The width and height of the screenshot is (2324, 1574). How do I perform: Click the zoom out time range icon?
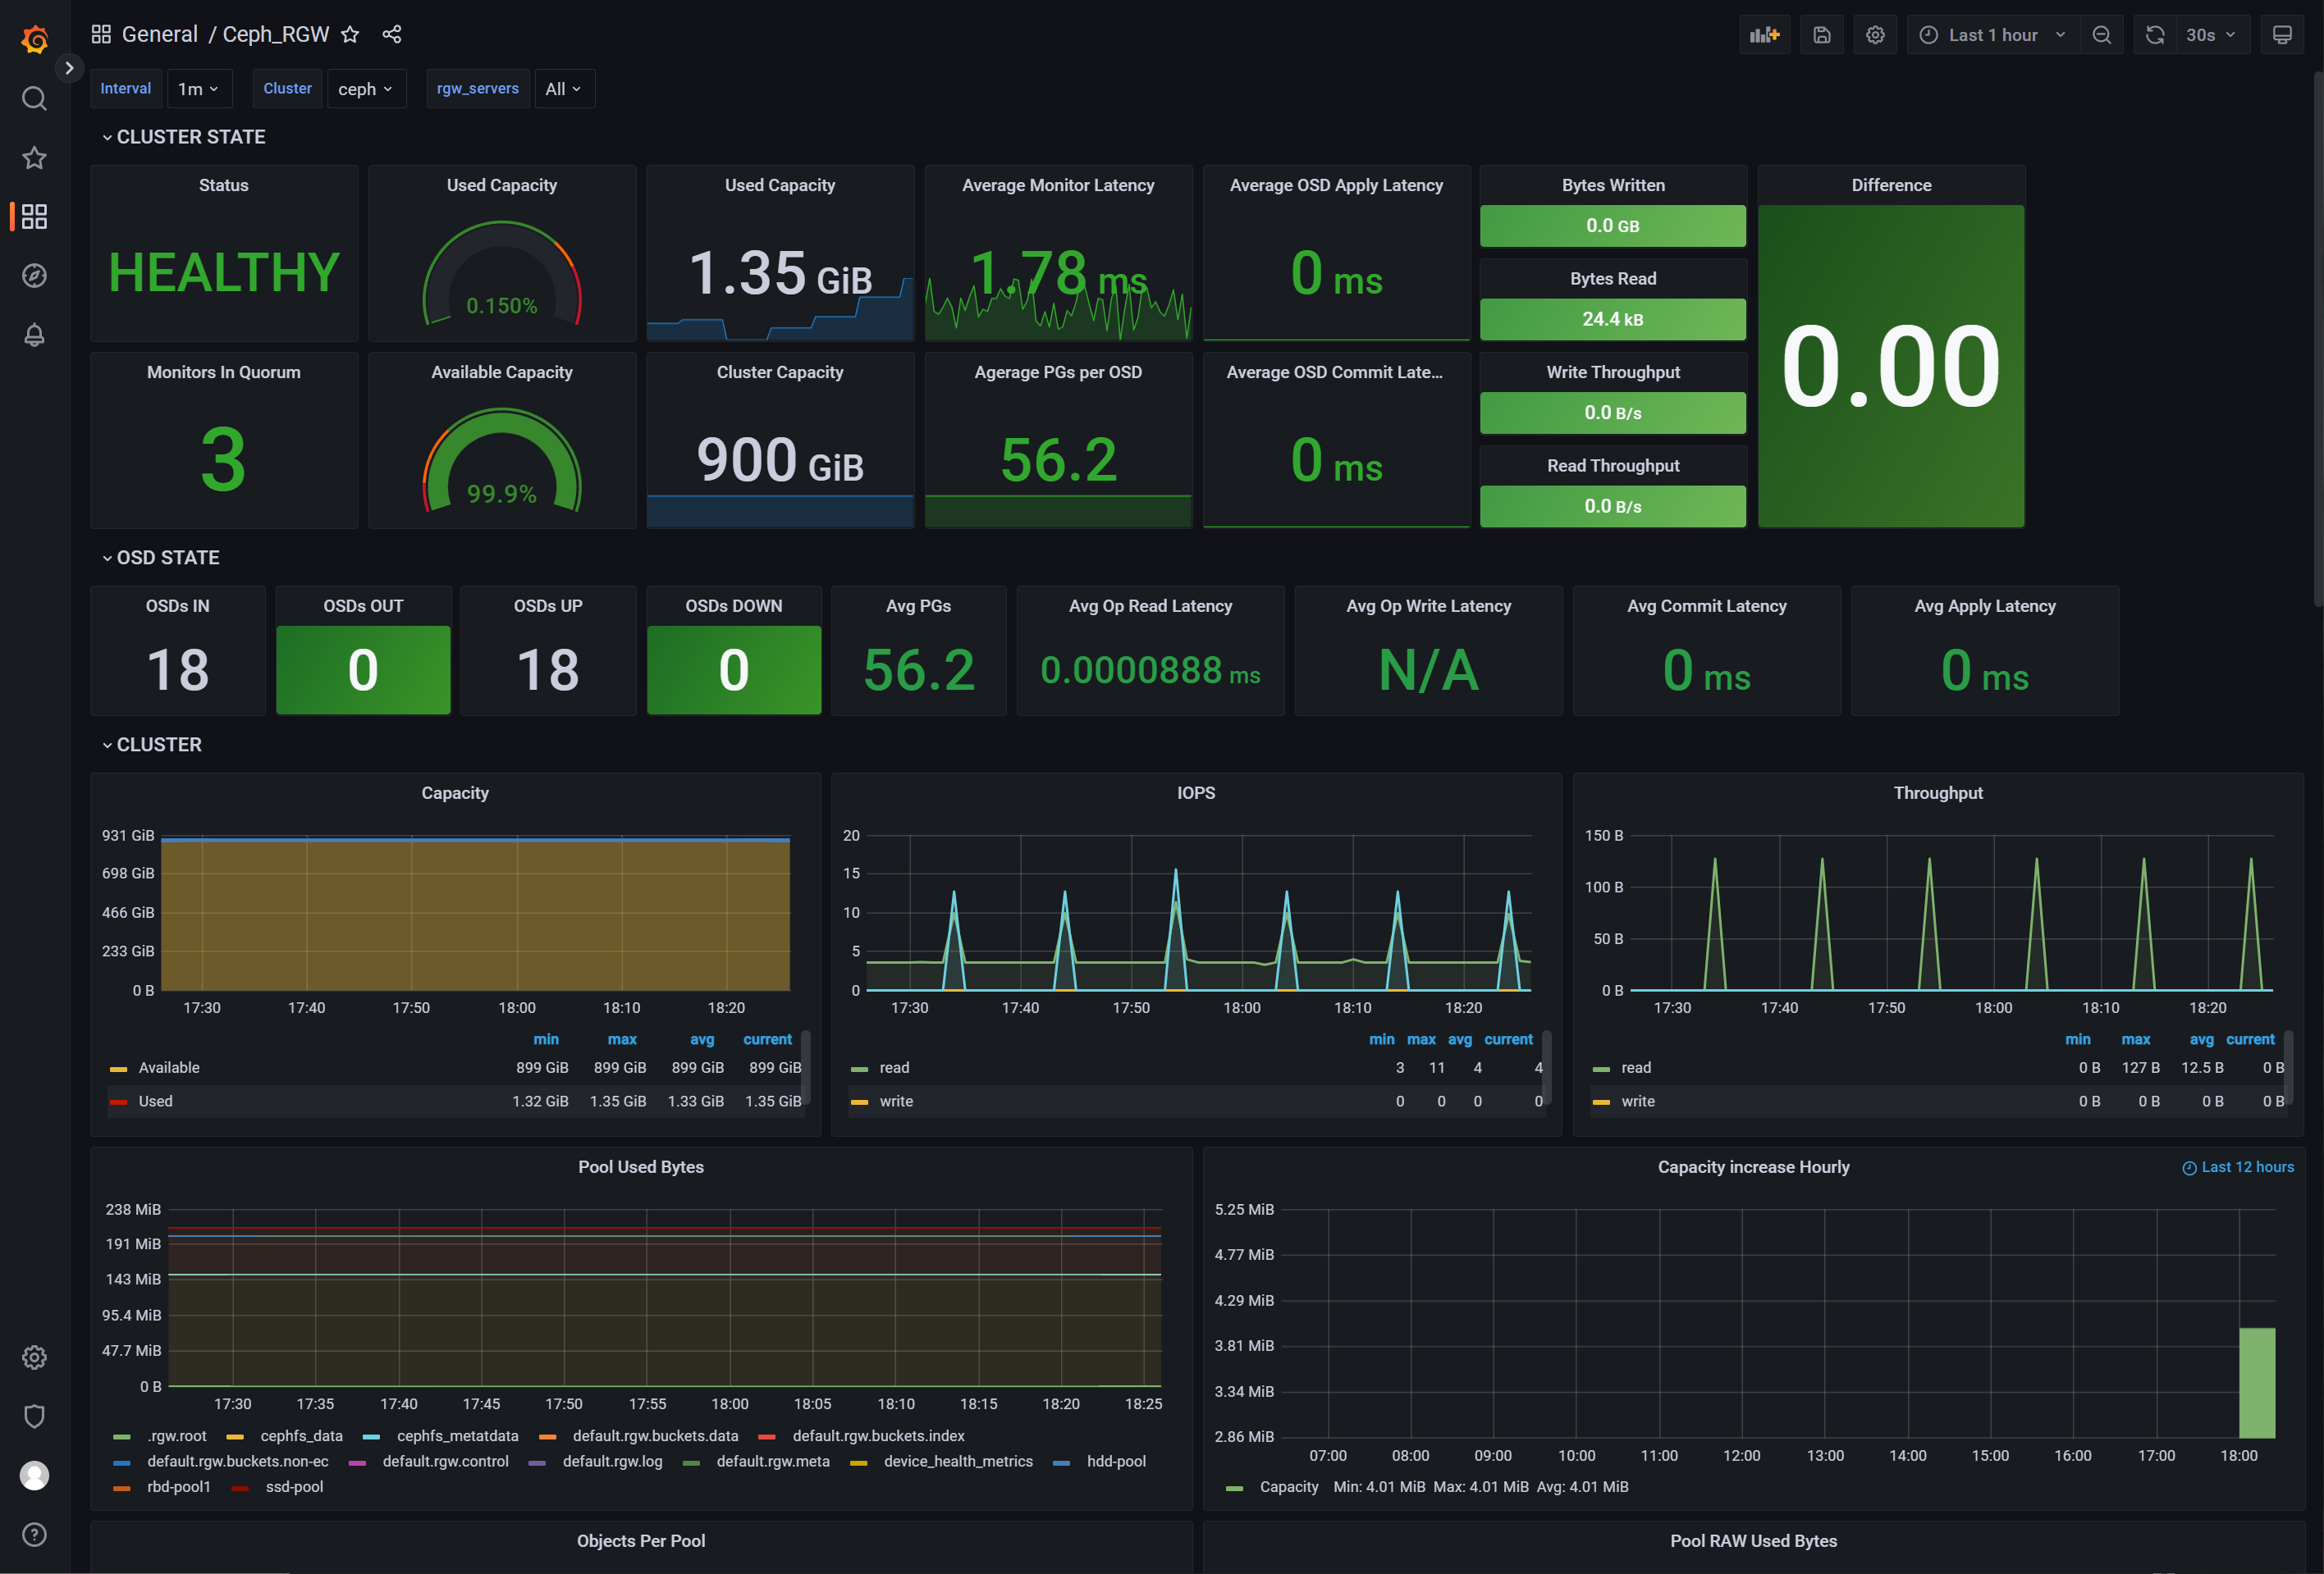(2101, 35)
